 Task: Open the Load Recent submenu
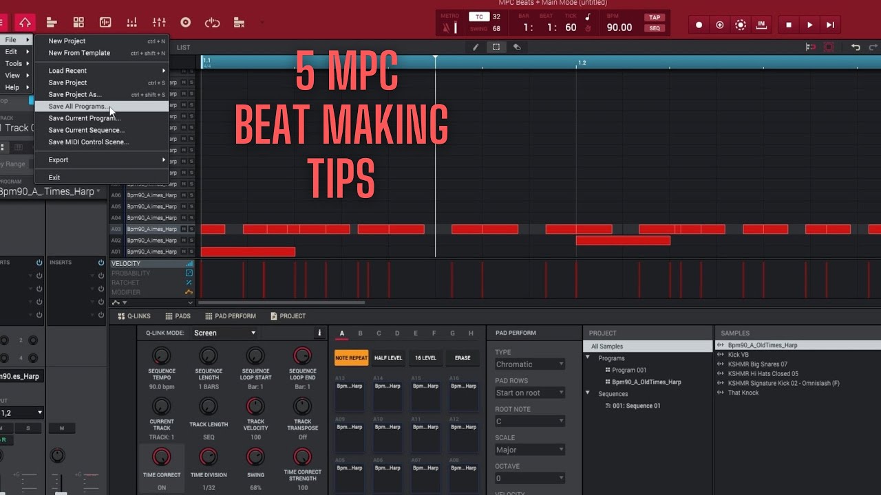pos(101,71)
